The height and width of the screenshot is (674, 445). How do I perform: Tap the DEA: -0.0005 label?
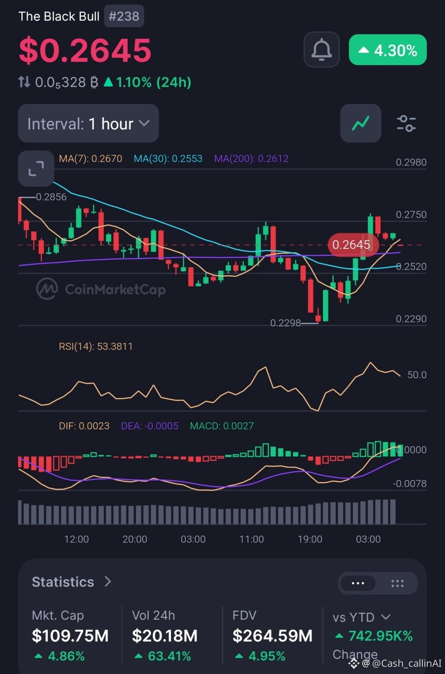[x=150, y=426]
